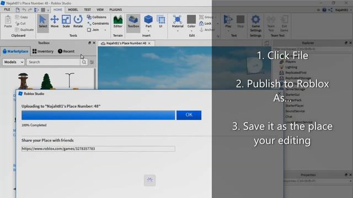
Task: Select the Marketplace toolbox tab
Action: [x=15, y=51]
